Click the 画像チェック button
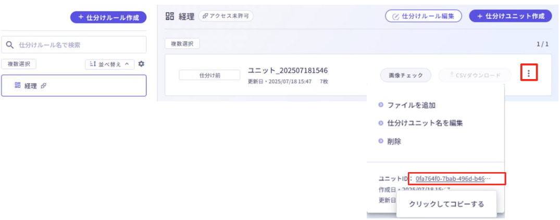 coord(406,75)
